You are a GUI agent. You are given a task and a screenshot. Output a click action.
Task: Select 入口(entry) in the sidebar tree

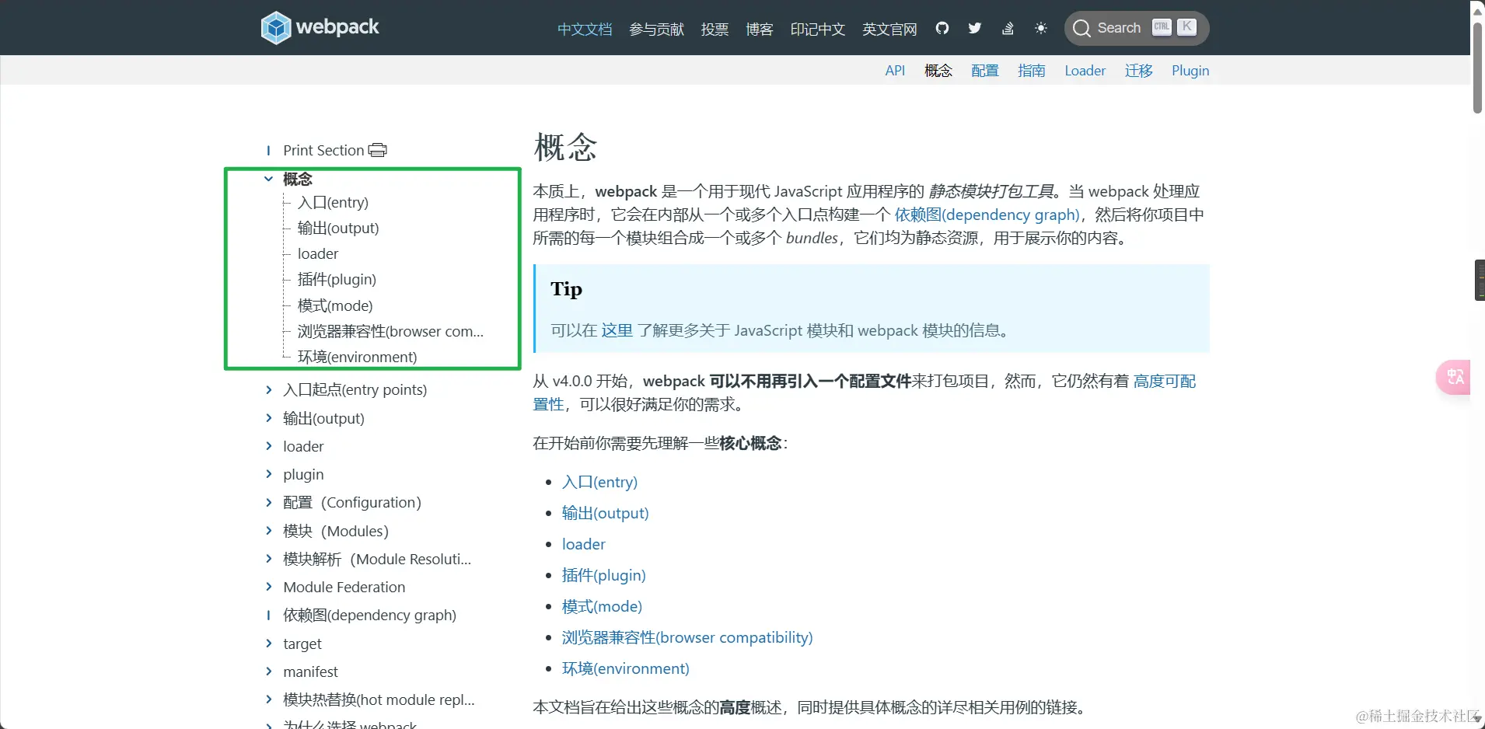click(x=333, y=203)
